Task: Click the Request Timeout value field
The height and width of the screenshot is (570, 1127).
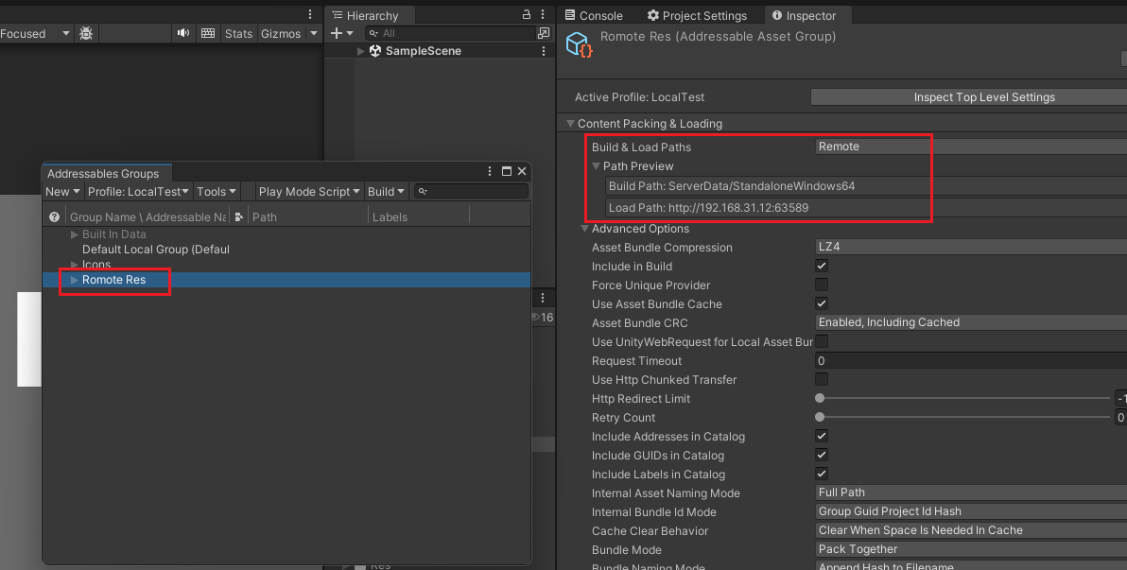Action: pos(971,360)
